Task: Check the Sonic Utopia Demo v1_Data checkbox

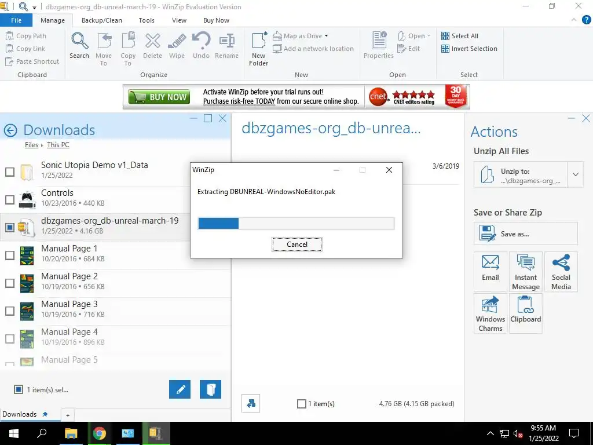Action: 10,172
